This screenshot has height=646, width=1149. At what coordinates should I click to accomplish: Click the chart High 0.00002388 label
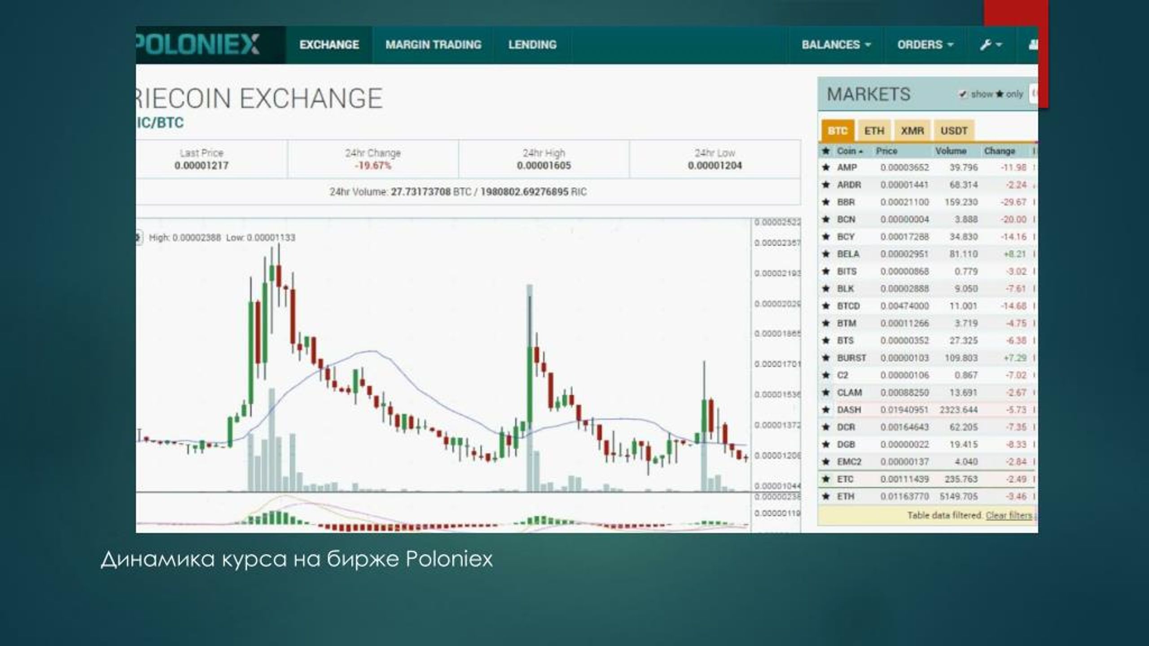point(185,238)
